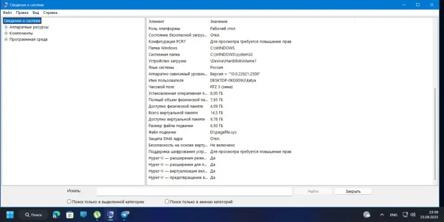Screen dimensions: 444x222
Task: Open Microsoft Store from the taskbar
Action: [70, 214]
